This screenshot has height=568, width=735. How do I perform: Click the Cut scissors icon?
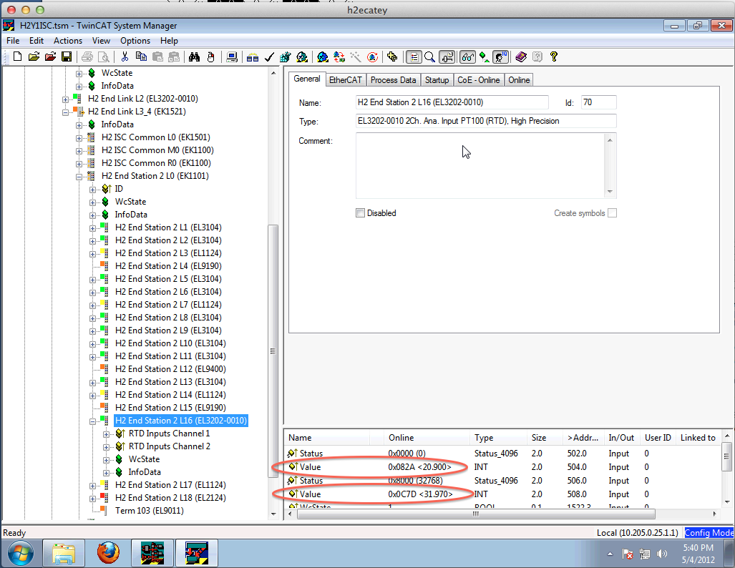[x=125, y=57]
